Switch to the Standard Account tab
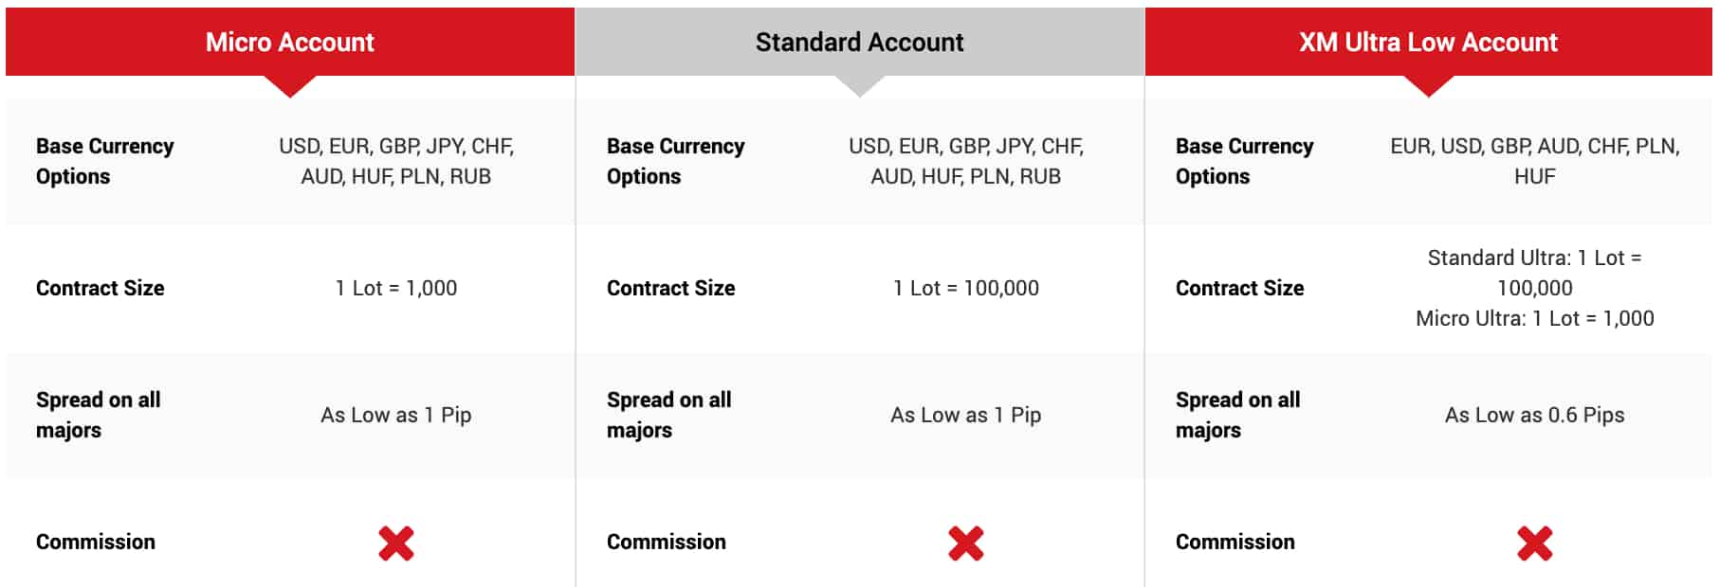Viewport: 1720px width, 587px height. [x=859, y=42]
